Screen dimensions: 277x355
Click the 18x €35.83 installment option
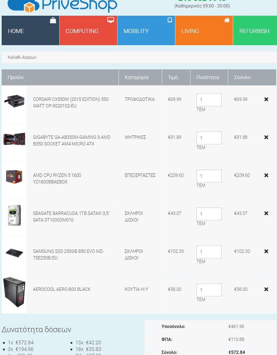coord(88,349)
